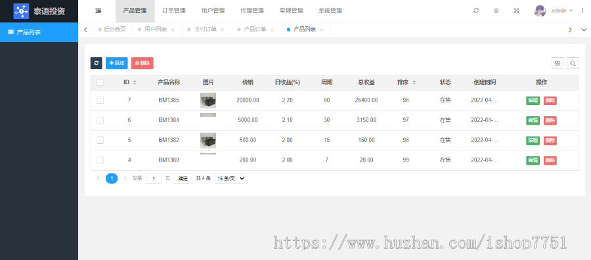Open BM1385 product image thumbnail
The height and width of the screenshot is (260, 591).
[x=208, y=100]
